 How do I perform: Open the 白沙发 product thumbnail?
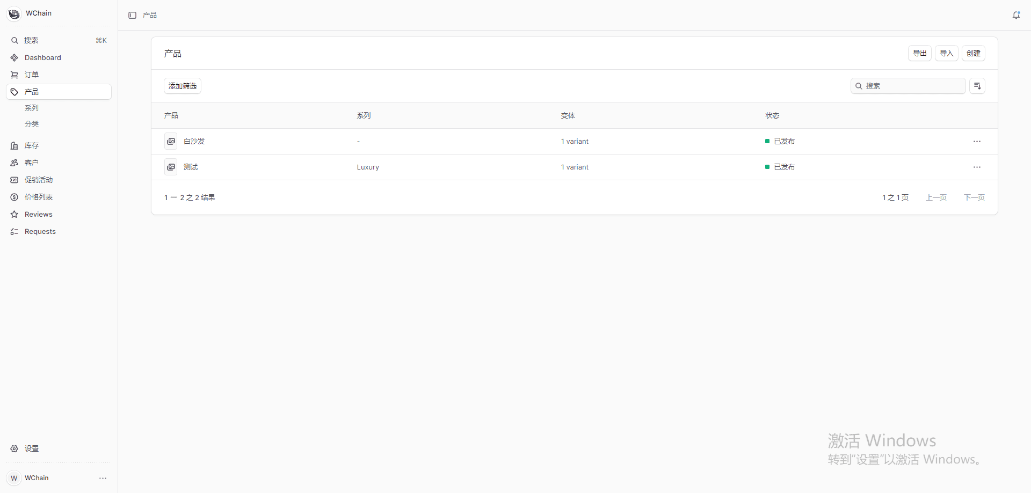(x=171, y=142)
